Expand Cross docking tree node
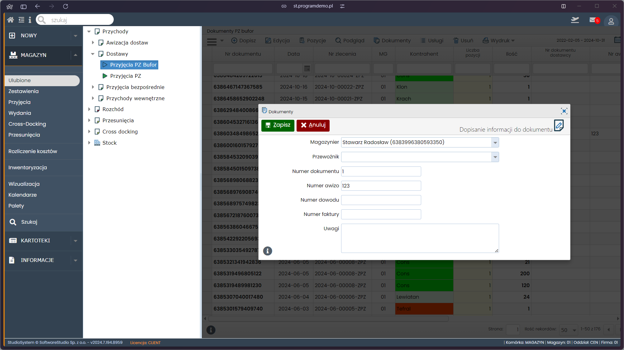 [89, 132]
